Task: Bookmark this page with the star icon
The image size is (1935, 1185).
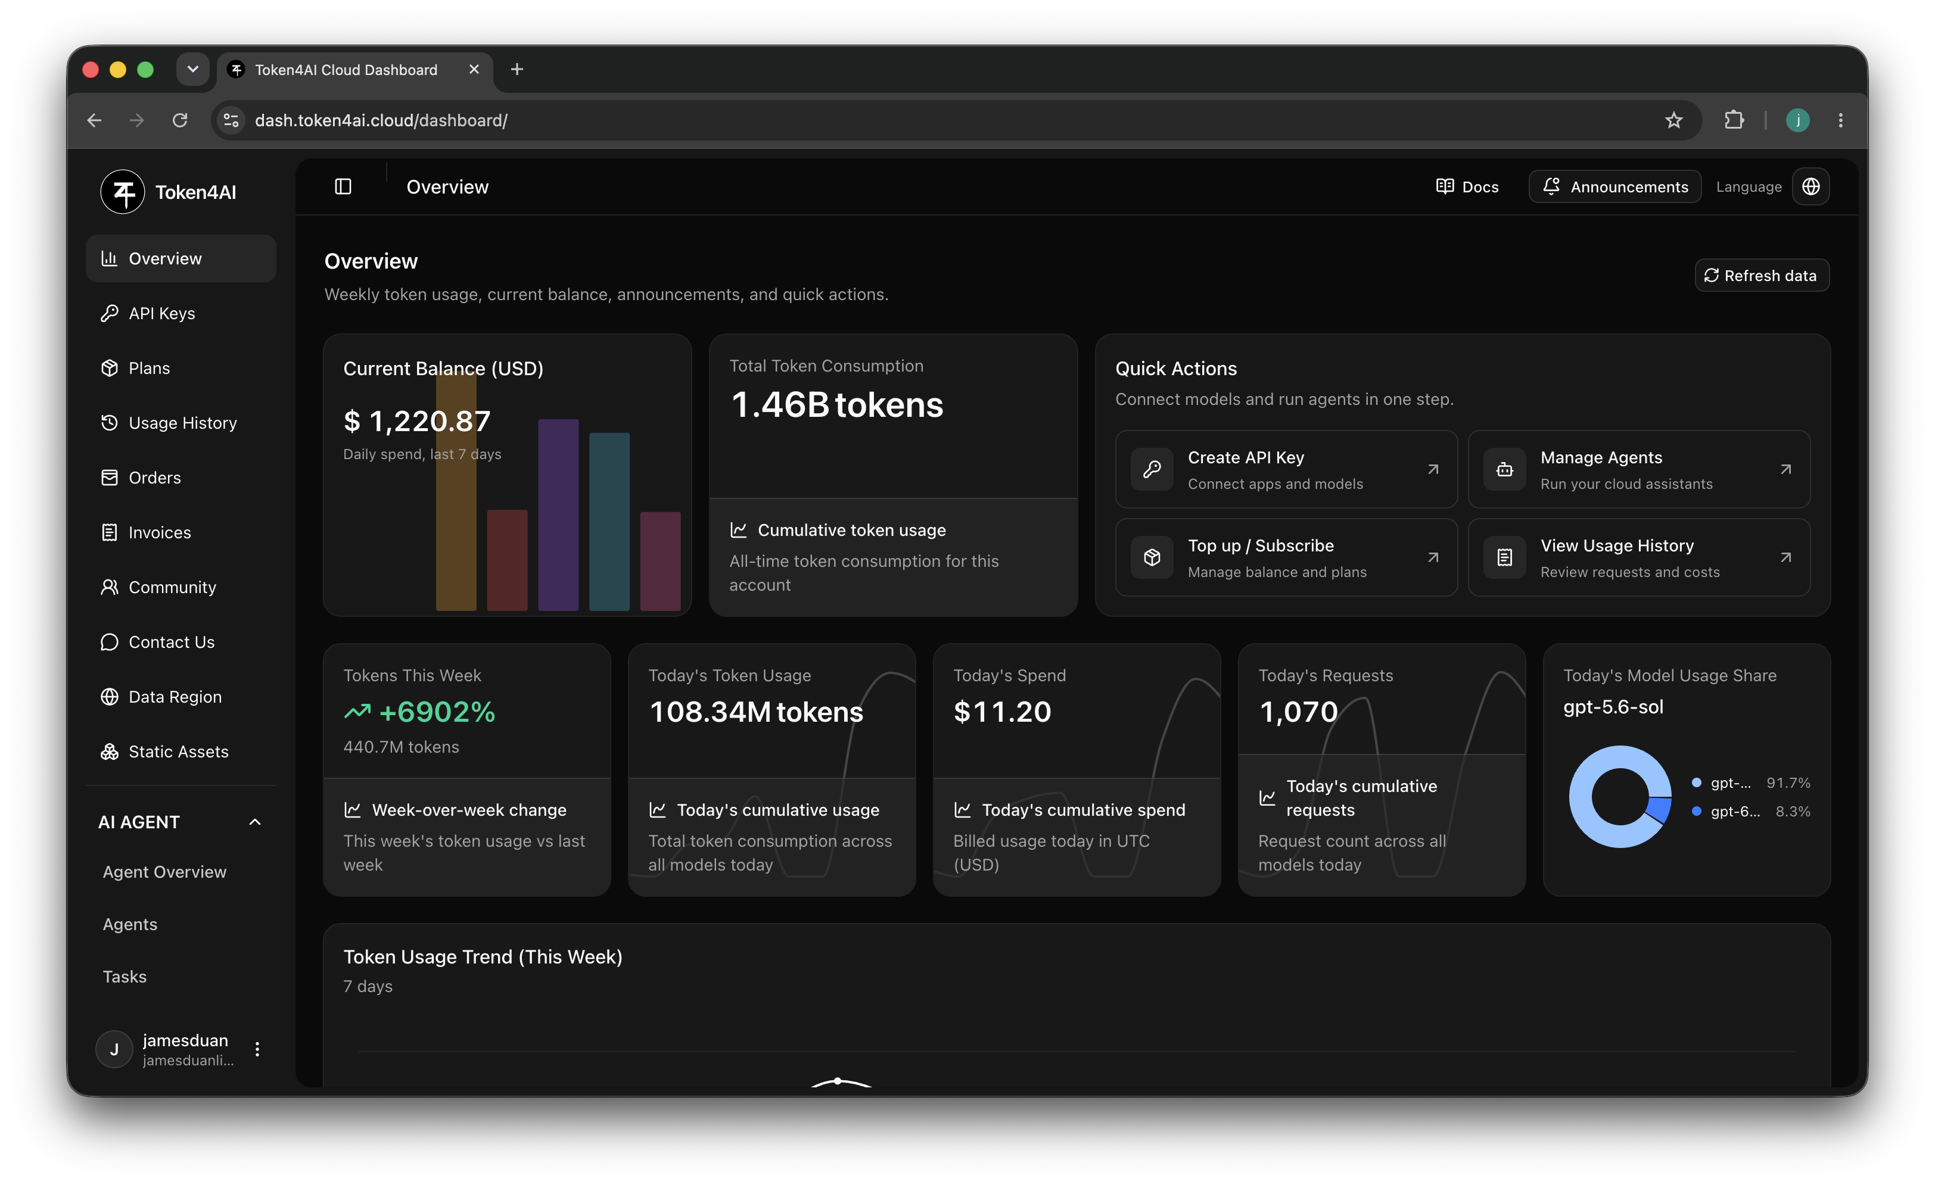Action: coord(1673,120)
